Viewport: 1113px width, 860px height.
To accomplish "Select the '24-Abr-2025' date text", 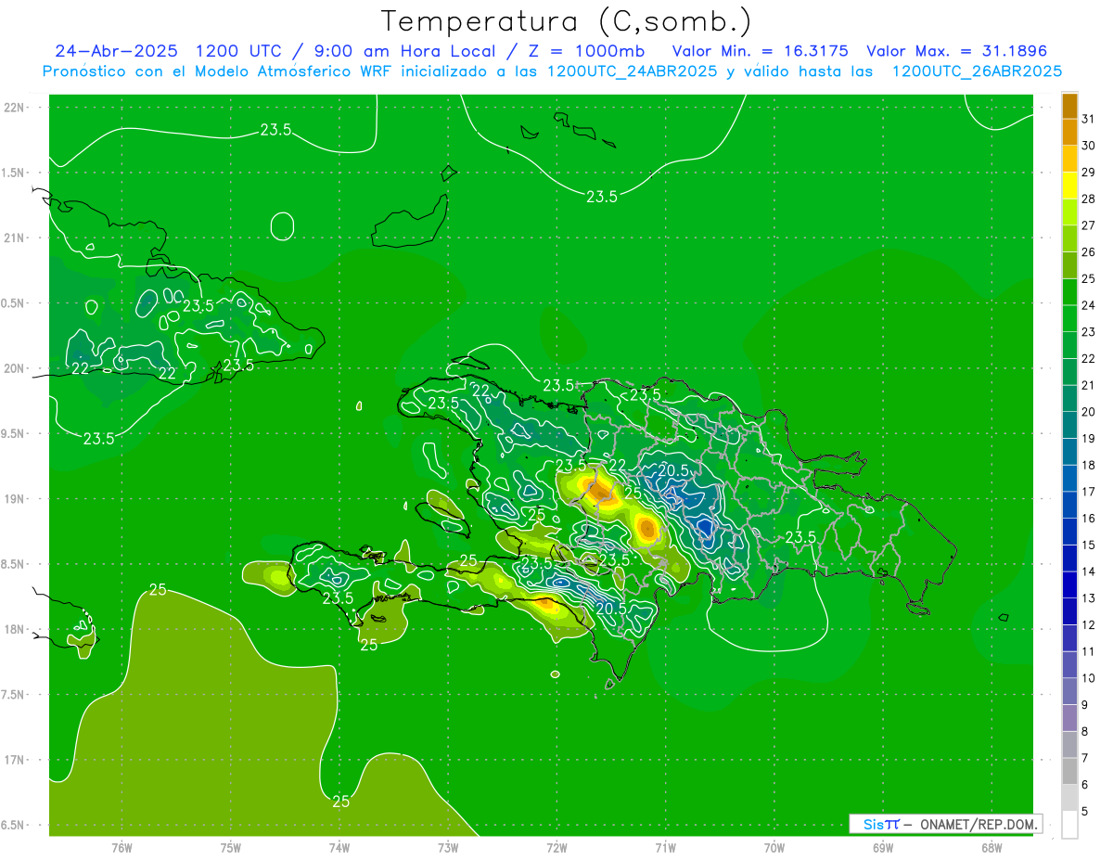I will [116, 50].
